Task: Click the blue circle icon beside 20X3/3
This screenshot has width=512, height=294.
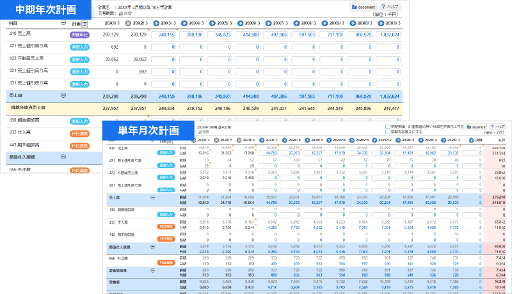Action: click(x=156, y=22)
